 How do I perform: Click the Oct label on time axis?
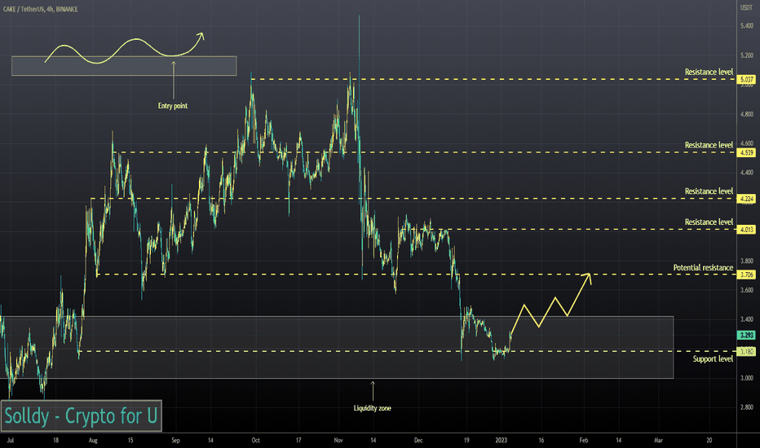[x=255, y=440]
